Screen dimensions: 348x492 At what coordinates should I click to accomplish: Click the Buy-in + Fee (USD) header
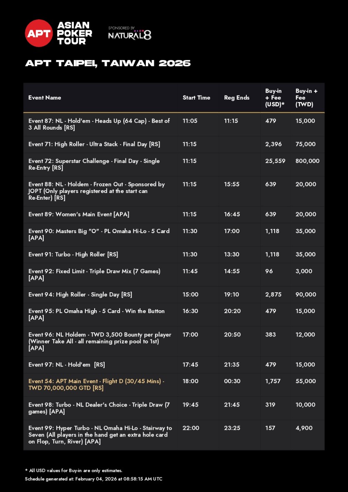point(275,98)
